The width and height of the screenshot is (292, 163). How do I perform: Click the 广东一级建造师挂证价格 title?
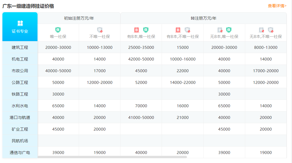click(28, 6)
